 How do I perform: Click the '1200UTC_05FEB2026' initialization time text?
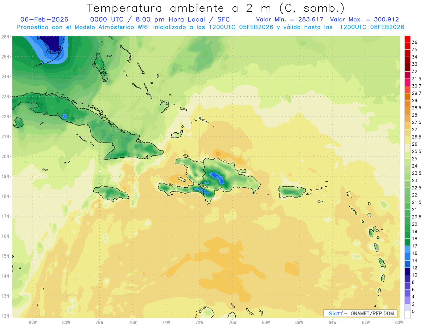(x=241, y=27)
